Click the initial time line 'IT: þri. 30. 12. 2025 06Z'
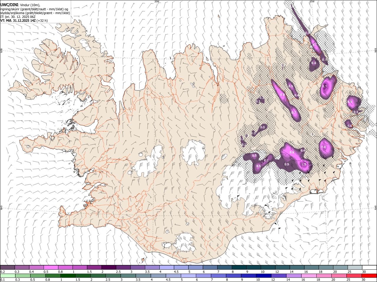The width and height of the screenshot is (377, 282). coord(18,17)
